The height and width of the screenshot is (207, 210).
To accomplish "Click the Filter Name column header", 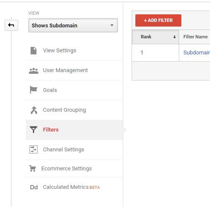I will pos(195,37).
